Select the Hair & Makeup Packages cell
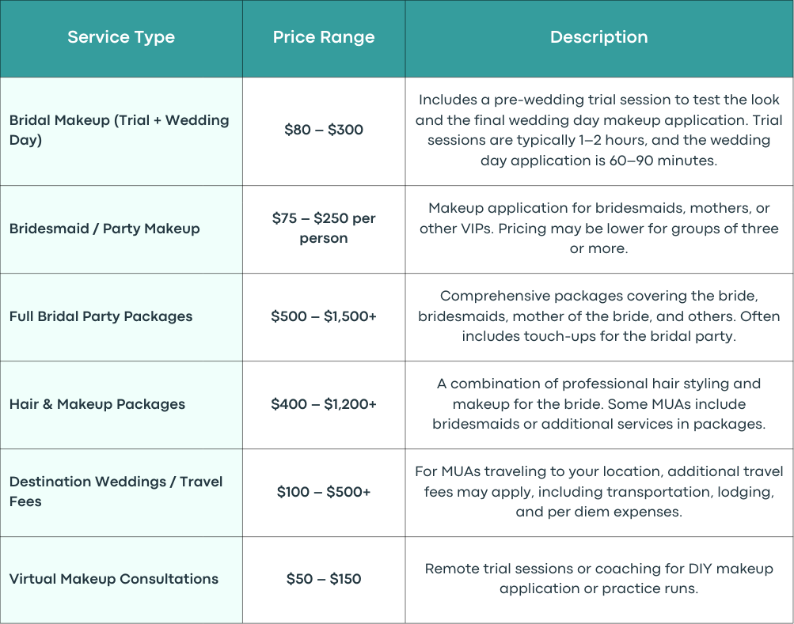The image size is (794, 624). click(x=121, y=405)
